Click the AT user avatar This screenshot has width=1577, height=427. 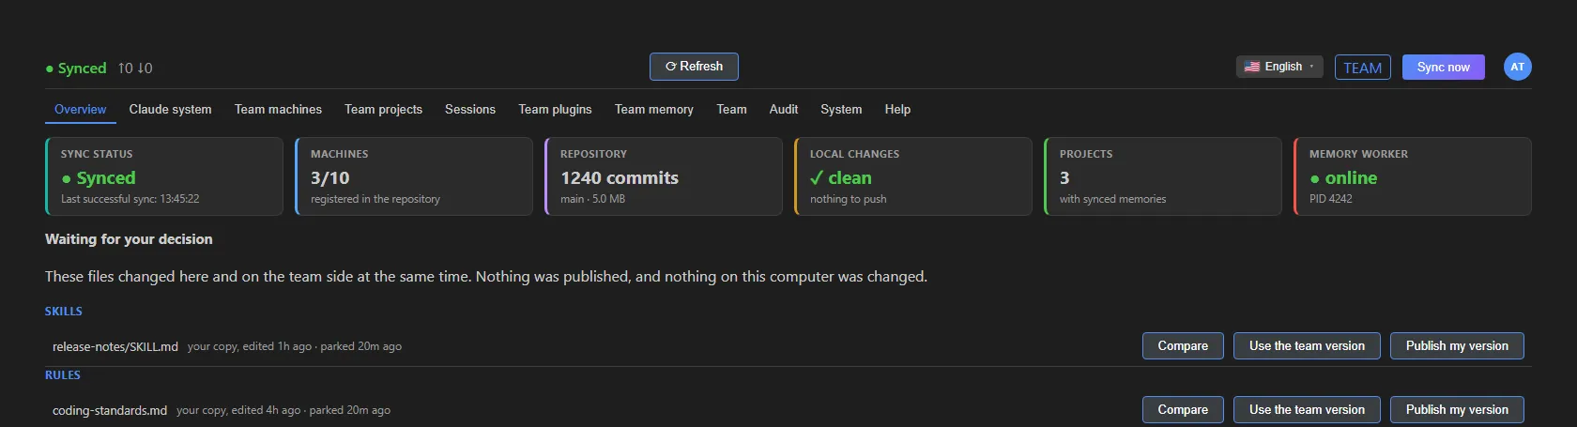1517,67
